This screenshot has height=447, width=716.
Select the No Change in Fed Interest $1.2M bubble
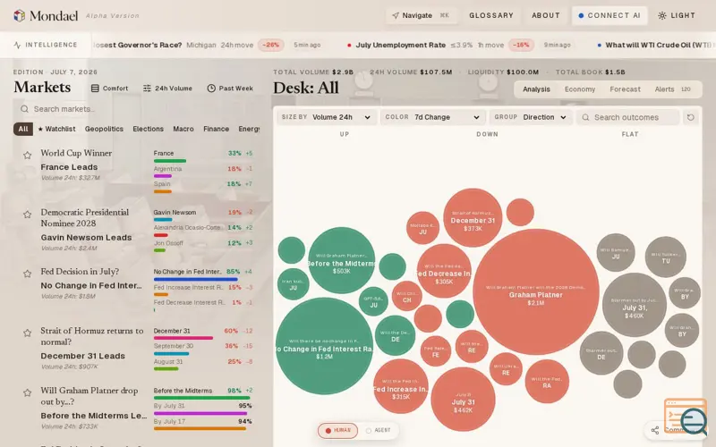click(x=324, y=346)
